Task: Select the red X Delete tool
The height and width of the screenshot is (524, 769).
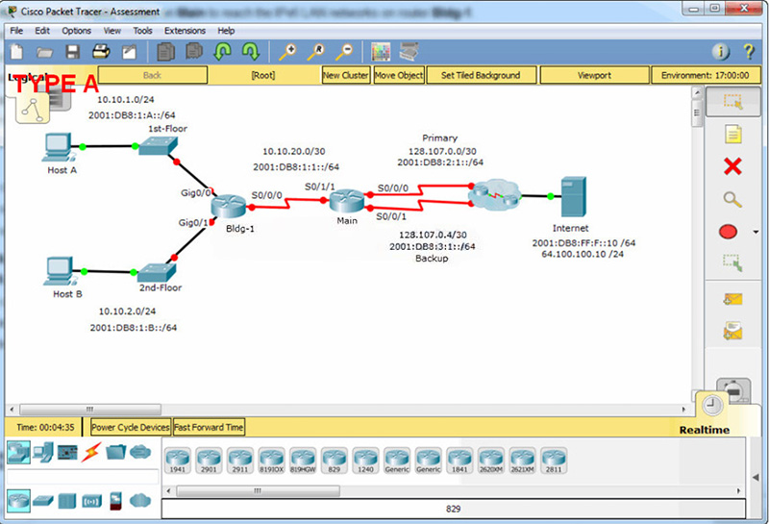Action: [x=732, y=166]
